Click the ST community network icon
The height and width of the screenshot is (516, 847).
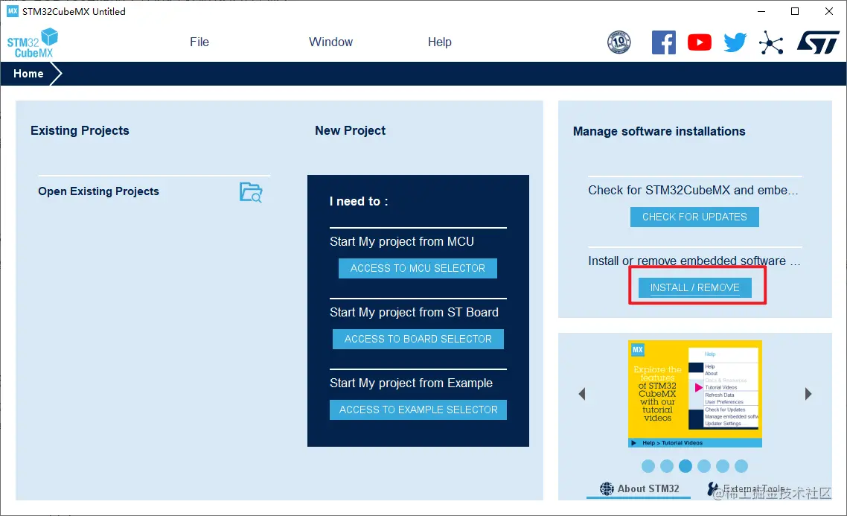(x=771, y=42)
